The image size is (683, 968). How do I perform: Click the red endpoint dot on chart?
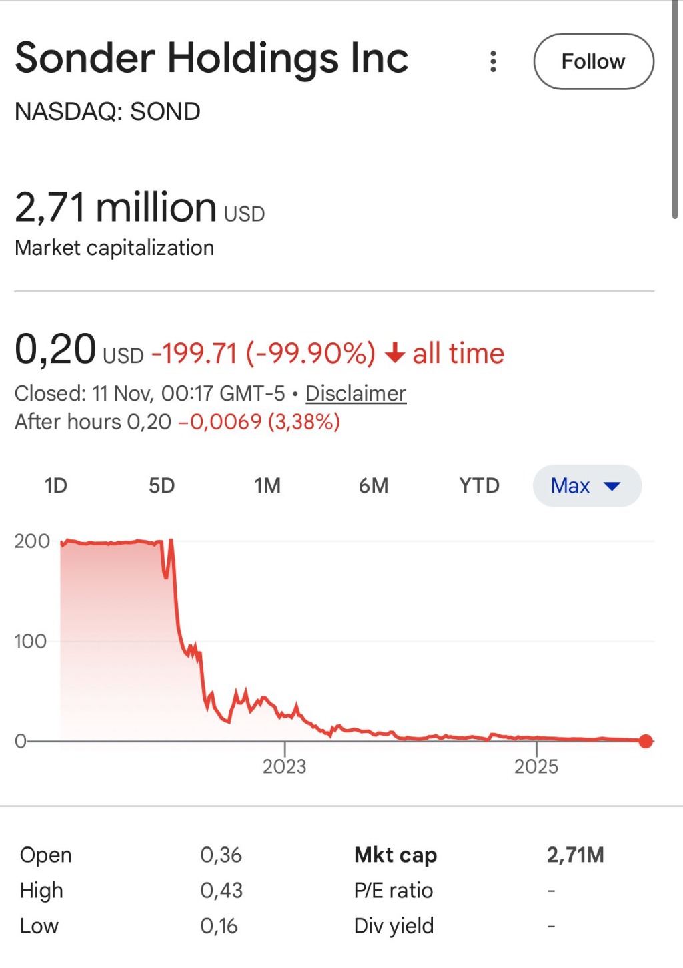[645, 741]
